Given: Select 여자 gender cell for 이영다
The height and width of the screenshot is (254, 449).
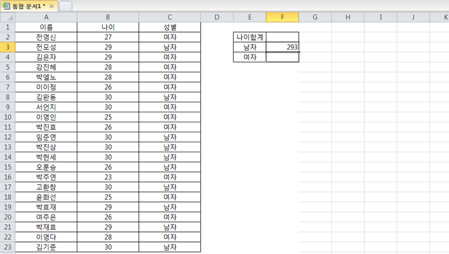Looking at the screenshot, I should [170, 237].
